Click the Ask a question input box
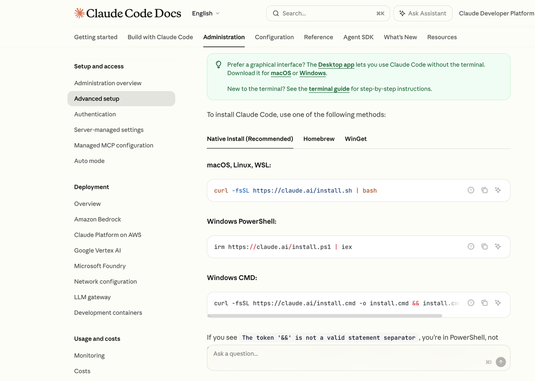The width and height of the screenshot is (535, 381). click(358, 358)
